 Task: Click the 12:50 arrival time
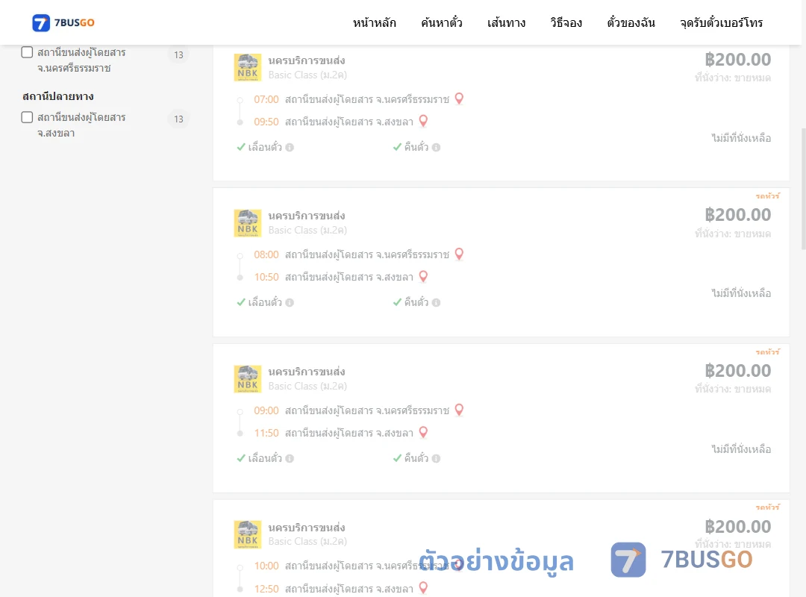(x=266, y=589)
